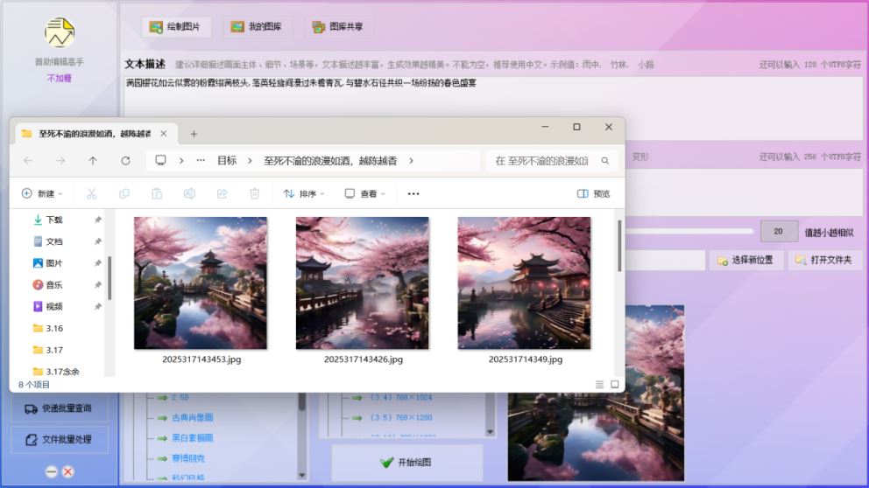Open the 新建 dropdown in Explorer toolbar
This screenshot has width=869, height=488.
pyautogui.click(x=42, y=193)
